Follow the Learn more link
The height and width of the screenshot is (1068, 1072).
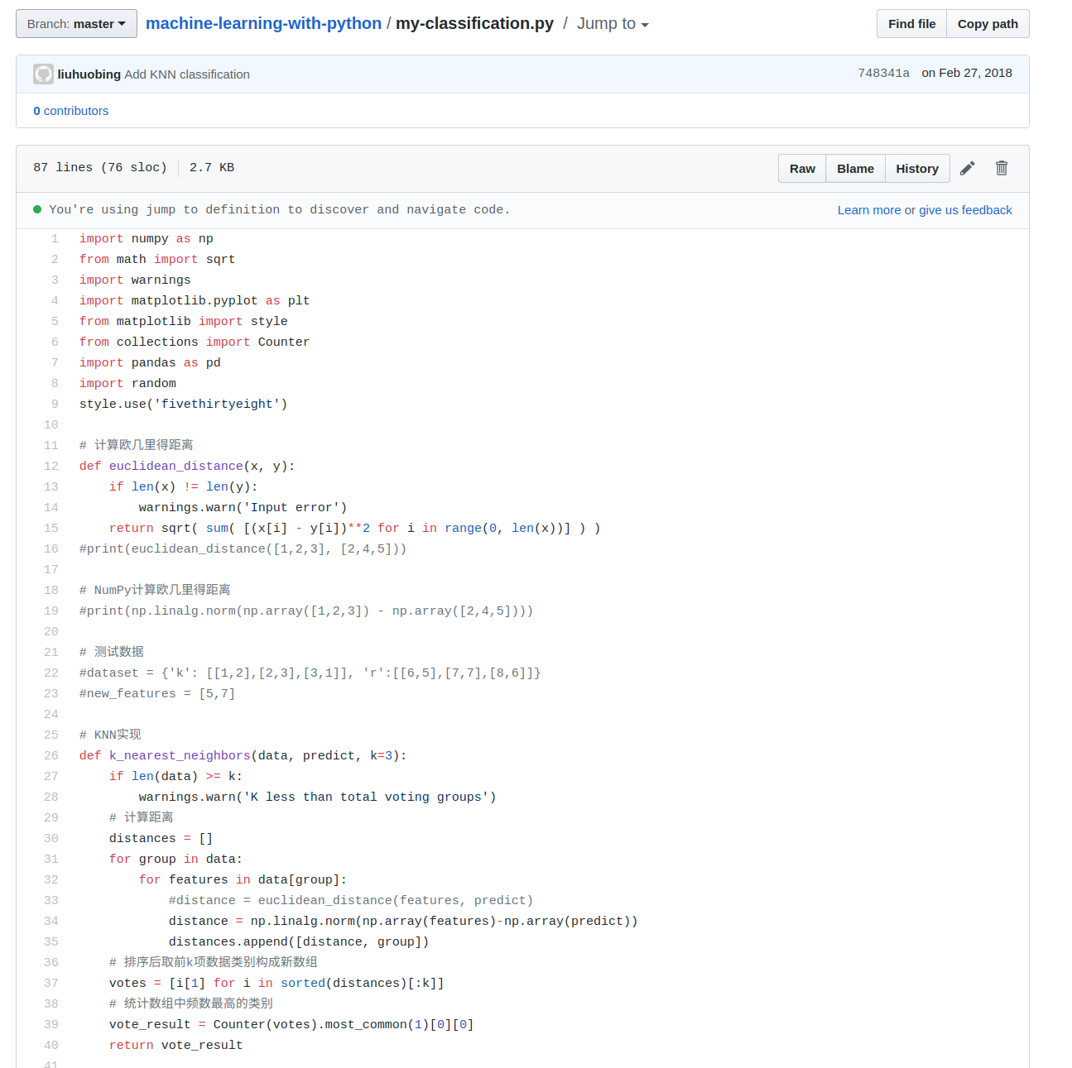tap(868, 210)
